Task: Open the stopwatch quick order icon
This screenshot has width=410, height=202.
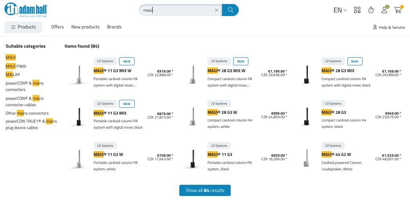Action: pos(371,10)
